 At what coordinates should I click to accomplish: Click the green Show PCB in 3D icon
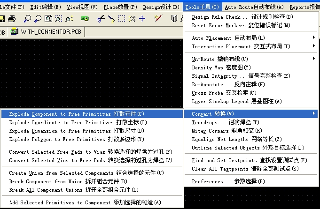pyautogui.click(x=85, y=19)
